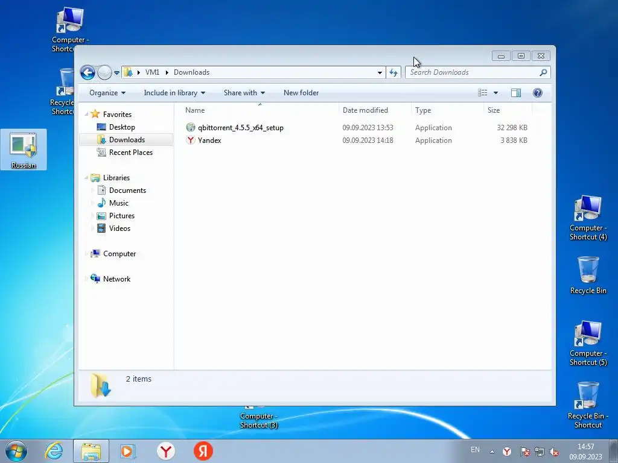618x463 pixels.
Task: Open the address bar history dropdown
Action: click(x=380, y=72)
